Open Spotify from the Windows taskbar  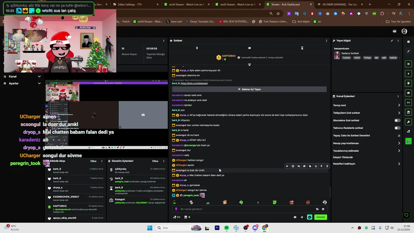[x=226, y=228]
